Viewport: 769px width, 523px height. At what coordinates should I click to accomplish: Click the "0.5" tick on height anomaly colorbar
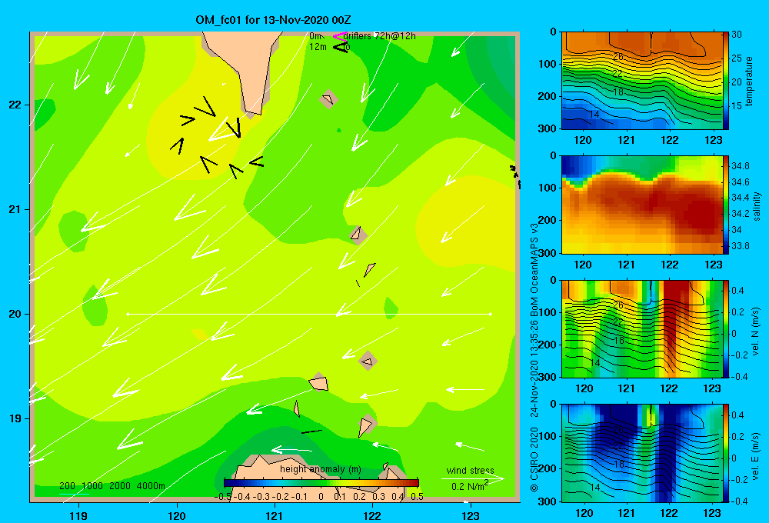[x=417, y=496]
